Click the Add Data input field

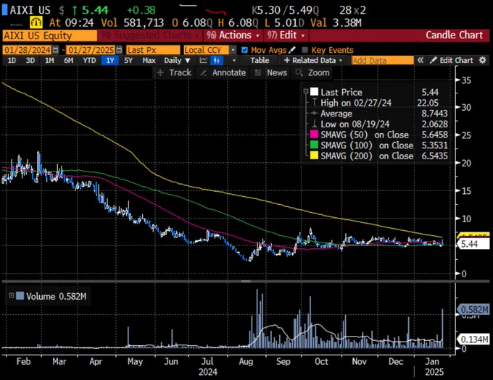coord(382,60)
